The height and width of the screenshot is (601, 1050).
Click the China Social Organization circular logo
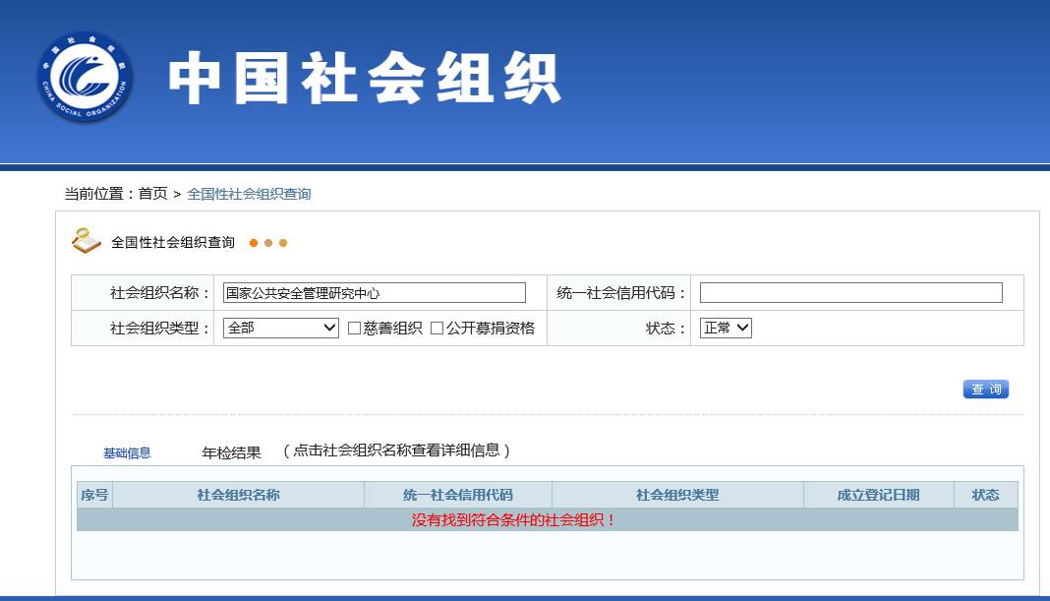85,78
